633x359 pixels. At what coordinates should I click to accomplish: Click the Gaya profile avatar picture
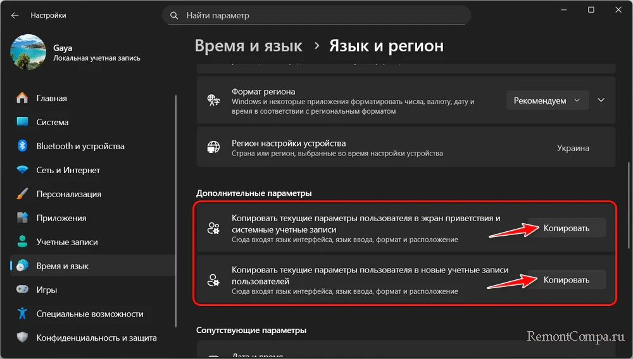(x=28, y=52)
